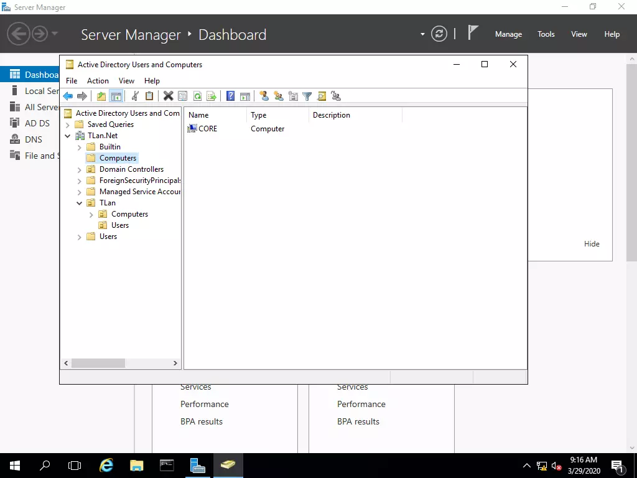The height and width of the screenshot is (478, 637).
Task: Click Description column header
Action: (x=355, y=115)
